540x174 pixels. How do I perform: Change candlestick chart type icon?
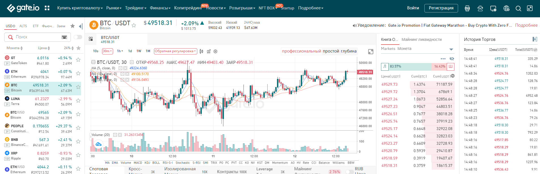(201, 51)
